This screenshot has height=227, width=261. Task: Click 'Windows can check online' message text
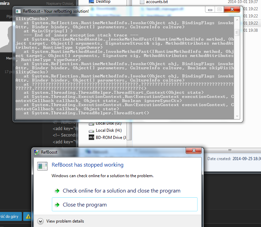103,176
